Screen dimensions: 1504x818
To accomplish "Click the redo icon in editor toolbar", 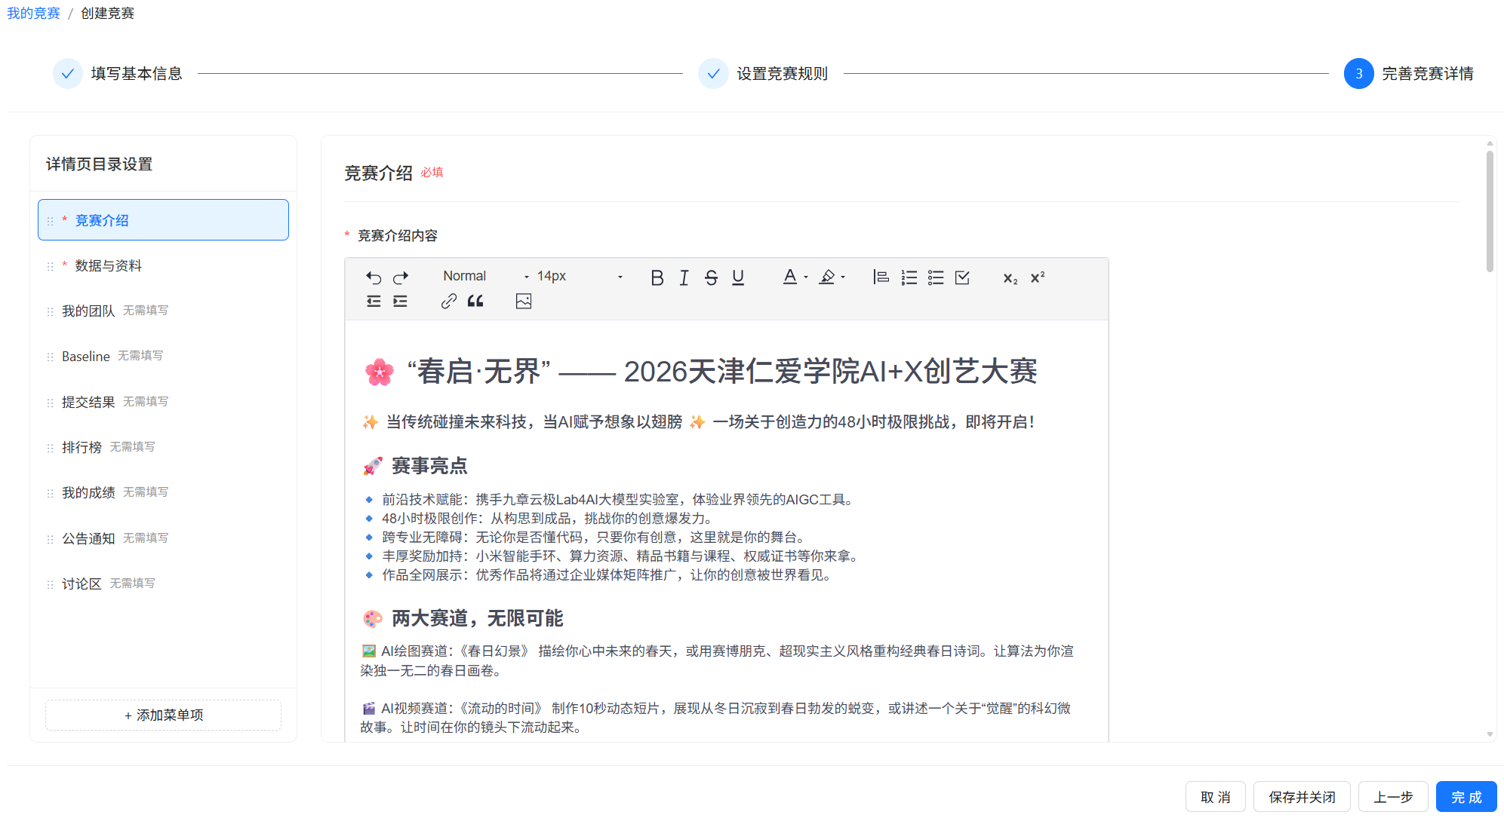I will coord(401,277).
